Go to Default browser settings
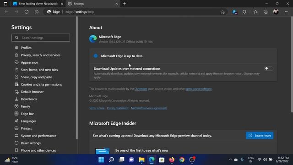The height and width of the screenshot is (165, 293). 32,92
